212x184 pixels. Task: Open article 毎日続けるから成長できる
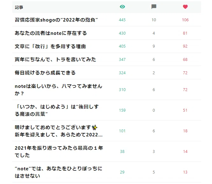[x=45, y=73]
